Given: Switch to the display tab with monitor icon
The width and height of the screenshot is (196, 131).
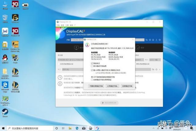Looking at the screenshot, I should coord(78,48).
